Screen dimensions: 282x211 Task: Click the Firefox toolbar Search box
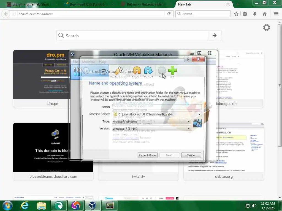click(x=203, y=14)
